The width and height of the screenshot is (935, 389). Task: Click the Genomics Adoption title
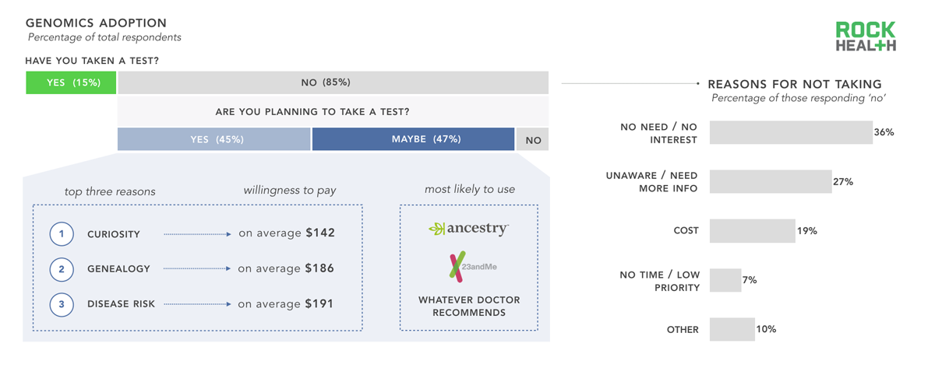96,23
